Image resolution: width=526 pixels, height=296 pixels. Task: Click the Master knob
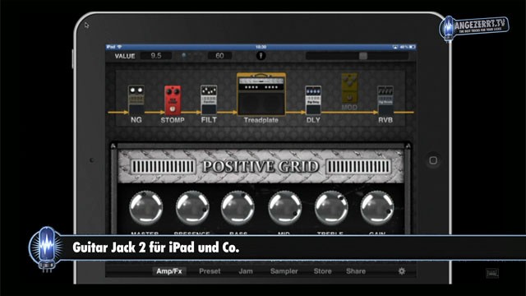(x=146, y=208)
